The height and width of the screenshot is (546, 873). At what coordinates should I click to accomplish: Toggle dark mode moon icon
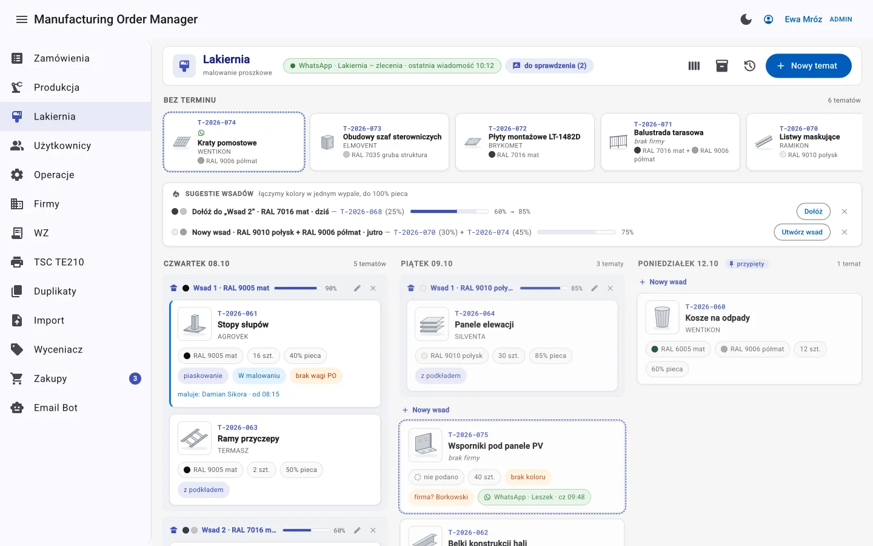click(746, 19)
